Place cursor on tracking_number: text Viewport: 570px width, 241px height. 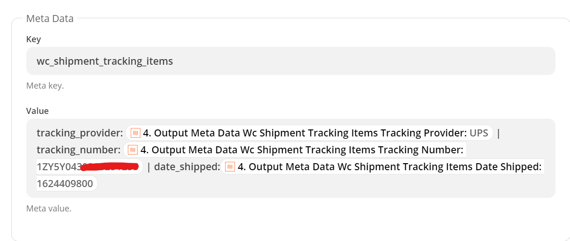pyautogui.click(x=79, y=150)
